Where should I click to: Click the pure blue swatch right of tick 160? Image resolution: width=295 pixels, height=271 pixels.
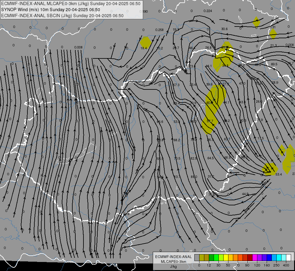click(269, 257)
